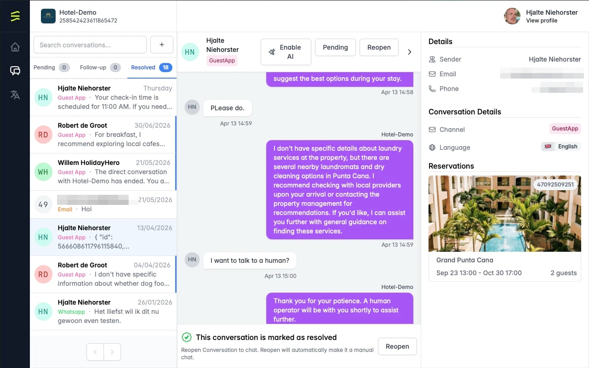Viewport: 589px width, 368px height.
Task: Expand more header actions with right chevron
Action: click(x=410, y=52)
